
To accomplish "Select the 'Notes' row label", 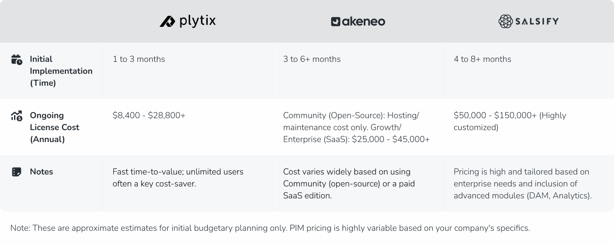I will (x=41, y=171).
